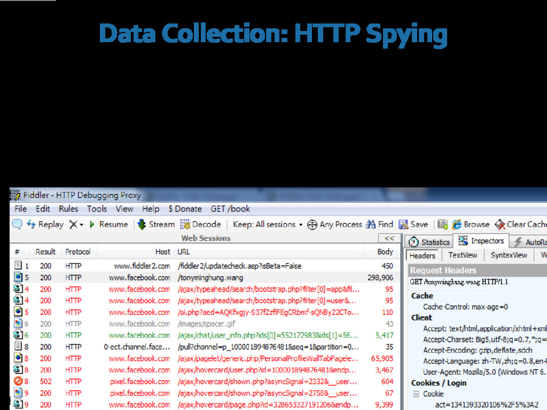Open the View menu
This screenshot has width=547, height=410.
[x=124, y=209]
